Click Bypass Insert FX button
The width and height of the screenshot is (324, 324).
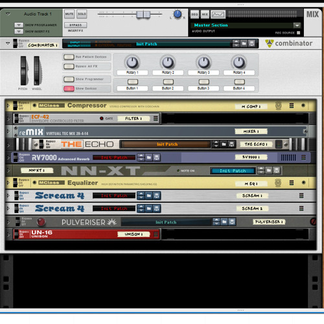76,25
